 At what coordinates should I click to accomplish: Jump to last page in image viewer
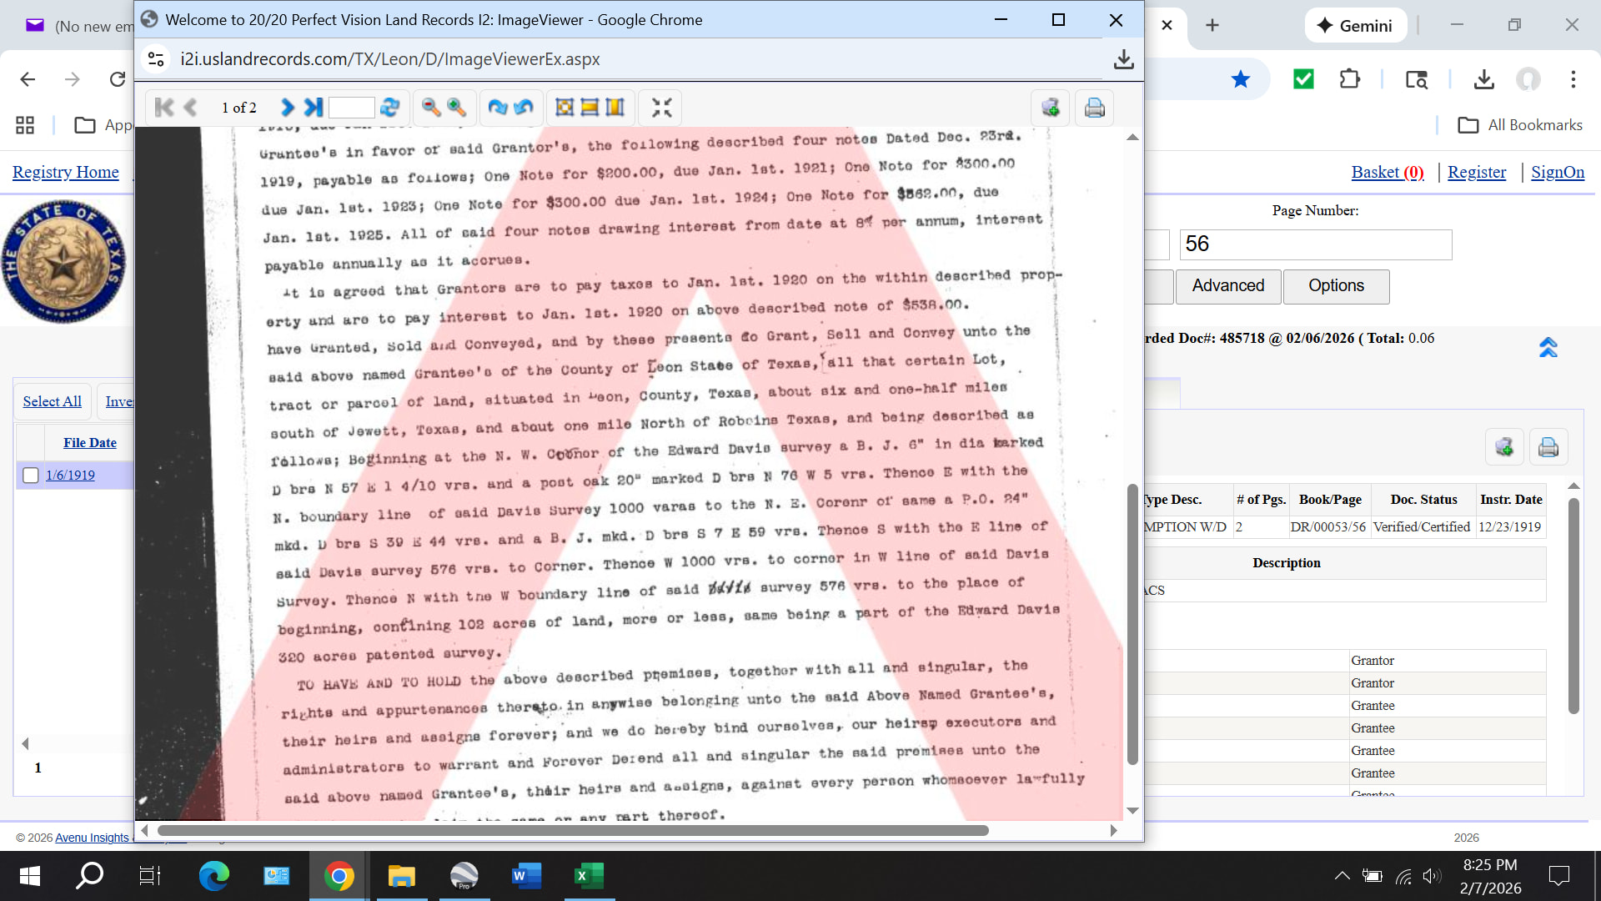(x=313, y=108)
